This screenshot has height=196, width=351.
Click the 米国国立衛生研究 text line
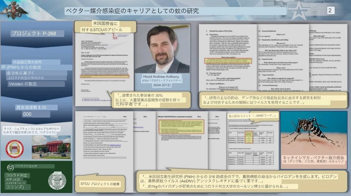pos(27,62)
